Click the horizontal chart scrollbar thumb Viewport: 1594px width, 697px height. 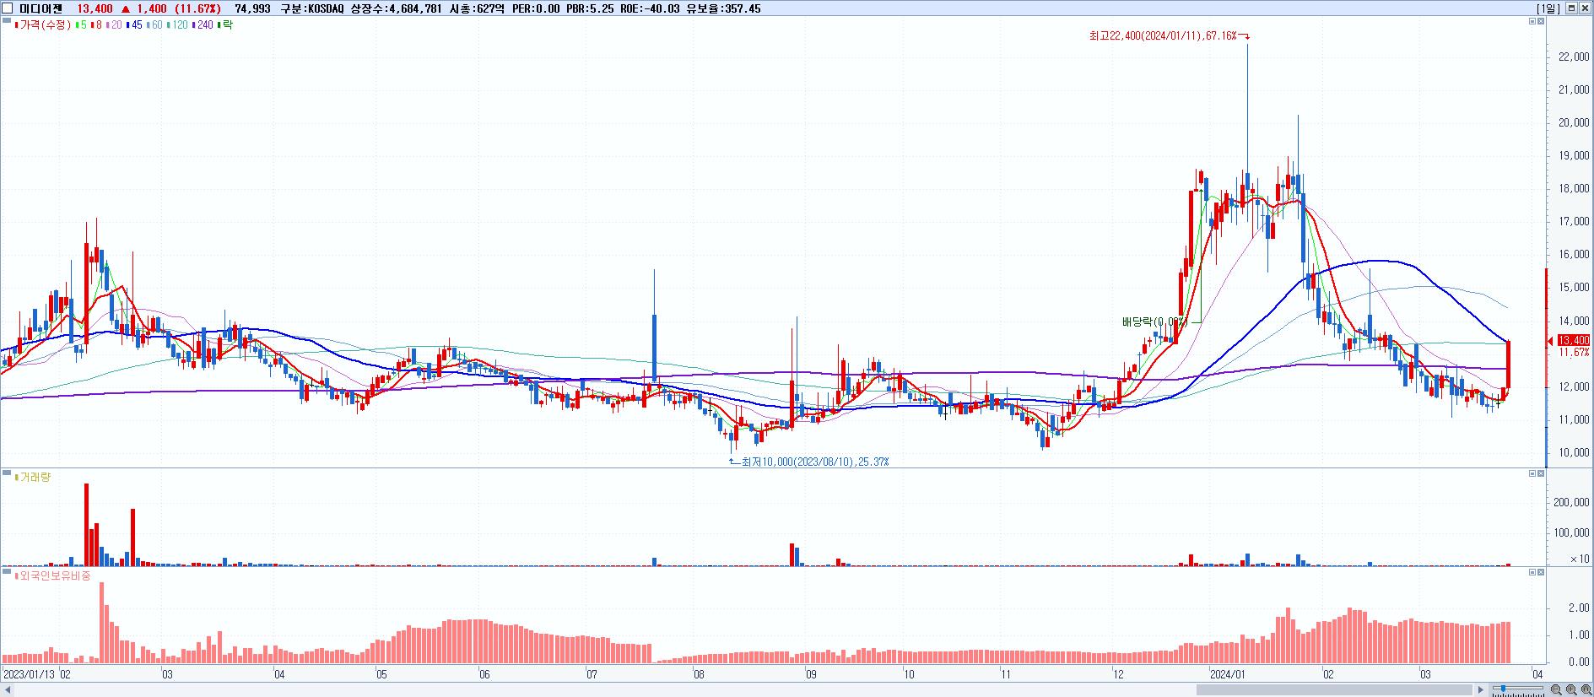coord(1334,690)
